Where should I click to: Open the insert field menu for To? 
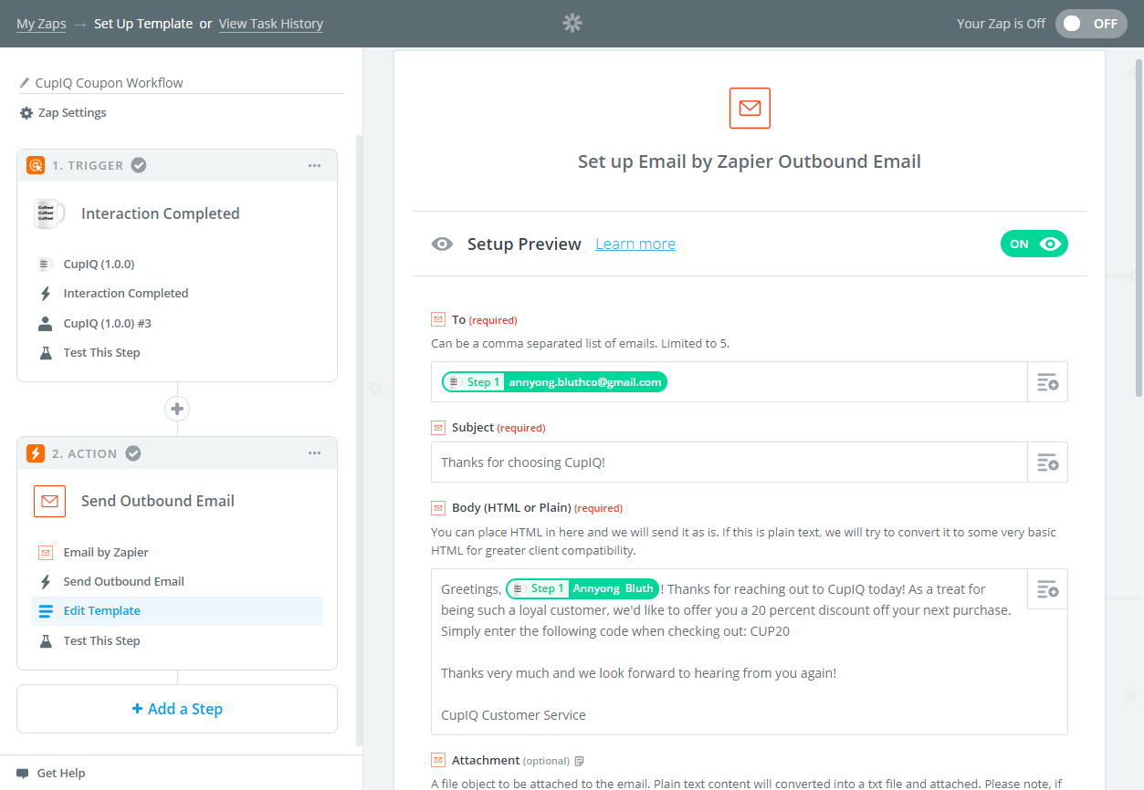point(1047,382)
